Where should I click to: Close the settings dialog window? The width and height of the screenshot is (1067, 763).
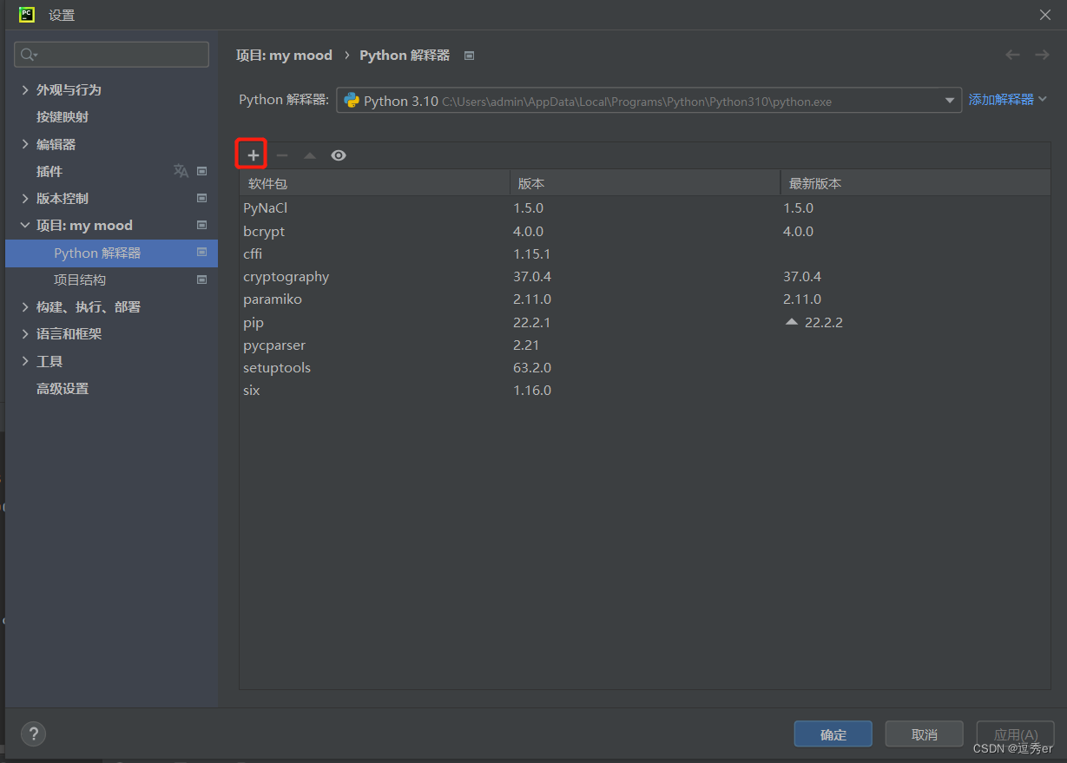[1045, 15]
